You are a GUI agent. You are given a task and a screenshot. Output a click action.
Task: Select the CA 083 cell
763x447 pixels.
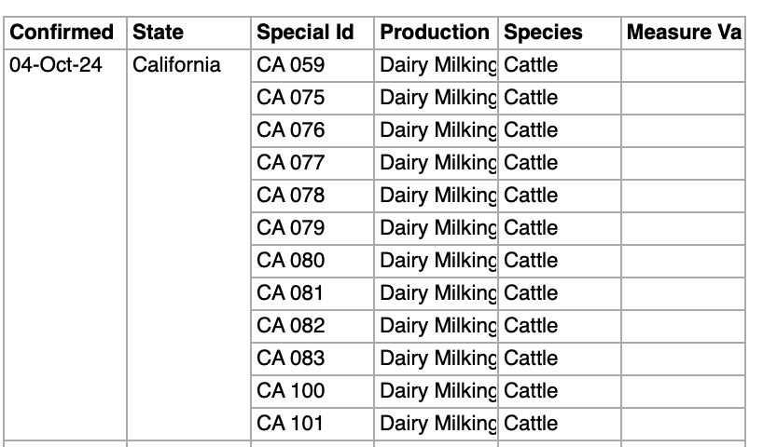(291, 359)
